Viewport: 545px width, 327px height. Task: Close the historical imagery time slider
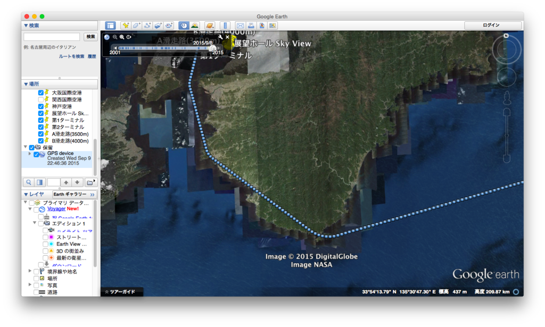(x=227, y=37)
